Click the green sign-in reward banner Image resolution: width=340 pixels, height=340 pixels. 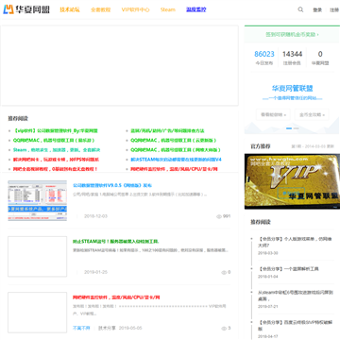click(292, 34)
